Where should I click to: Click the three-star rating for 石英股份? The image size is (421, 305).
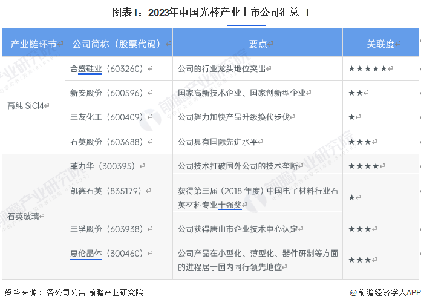[x=359, y=142]
